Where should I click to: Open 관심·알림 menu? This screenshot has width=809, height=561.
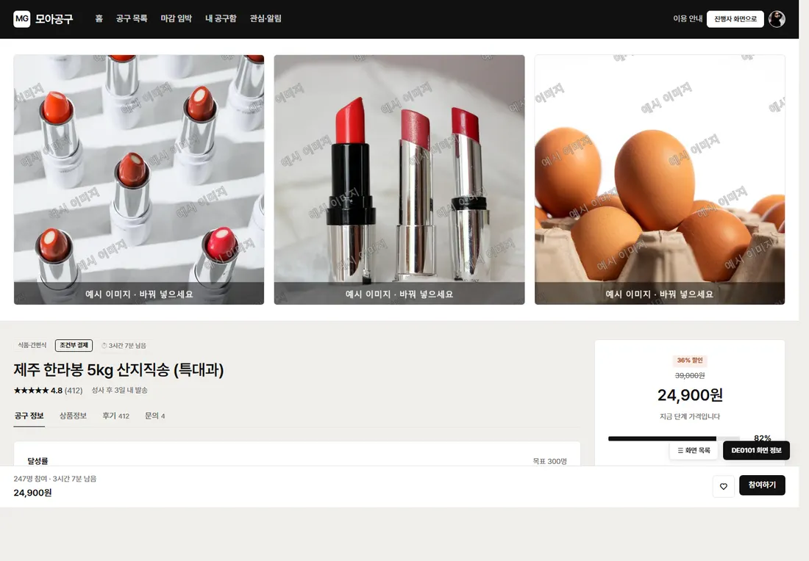coord(265,18)
